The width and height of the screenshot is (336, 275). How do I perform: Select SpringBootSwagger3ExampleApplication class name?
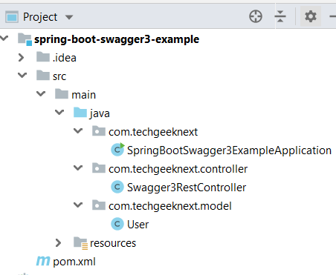point(229,150)
